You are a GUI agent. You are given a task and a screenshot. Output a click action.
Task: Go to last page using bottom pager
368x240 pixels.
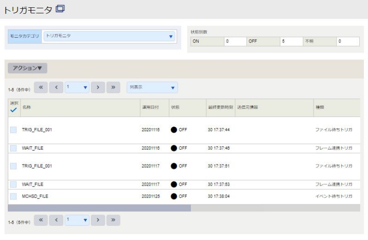click(x=113, y=220)
